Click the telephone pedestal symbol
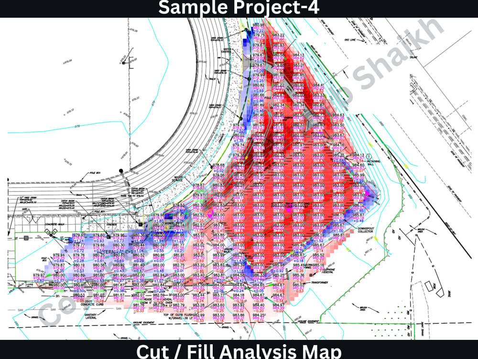Viewport: 478px width, 359px height. 311,275
